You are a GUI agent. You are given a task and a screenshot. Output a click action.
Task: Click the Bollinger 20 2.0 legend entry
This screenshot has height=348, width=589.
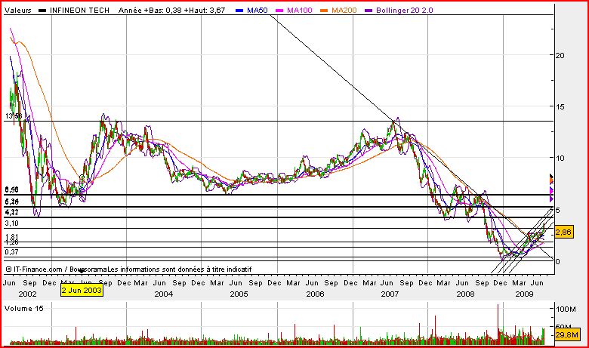[x=399, y=10]
